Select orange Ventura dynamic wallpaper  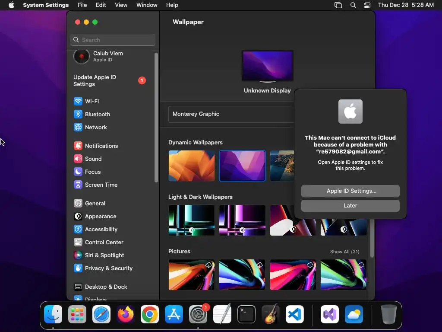tap(191, 166)
